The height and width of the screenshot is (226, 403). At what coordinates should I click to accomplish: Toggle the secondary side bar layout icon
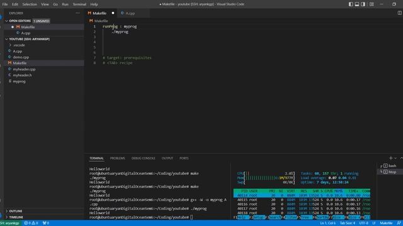click(x=363, y=4)
